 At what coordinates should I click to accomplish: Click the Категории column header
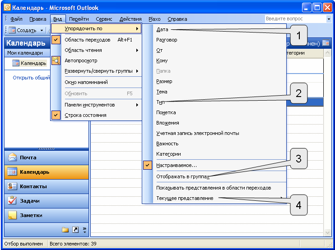coord(305,53)
